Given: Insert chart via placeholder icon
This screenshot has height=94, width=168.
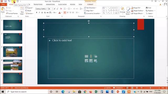Looking at the screenshot, I should (x=91, y=56).
